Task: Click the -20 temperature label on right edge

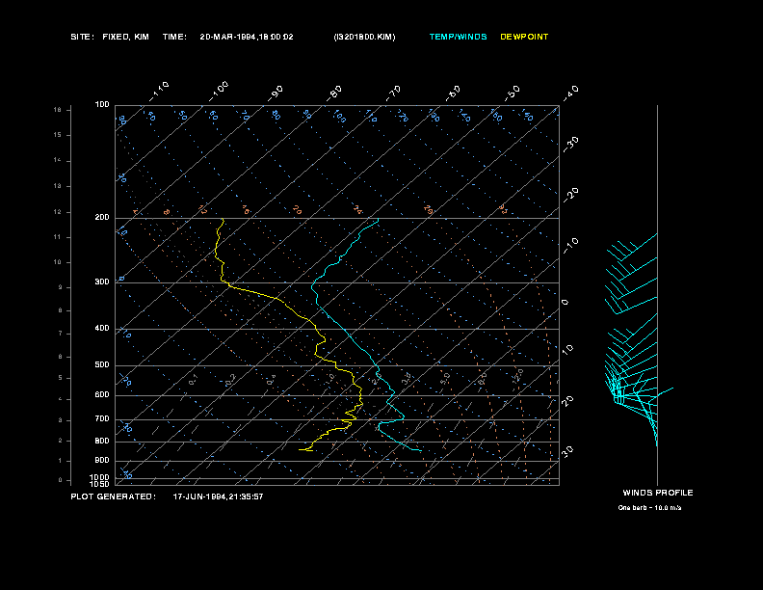Action: (571, 195)
